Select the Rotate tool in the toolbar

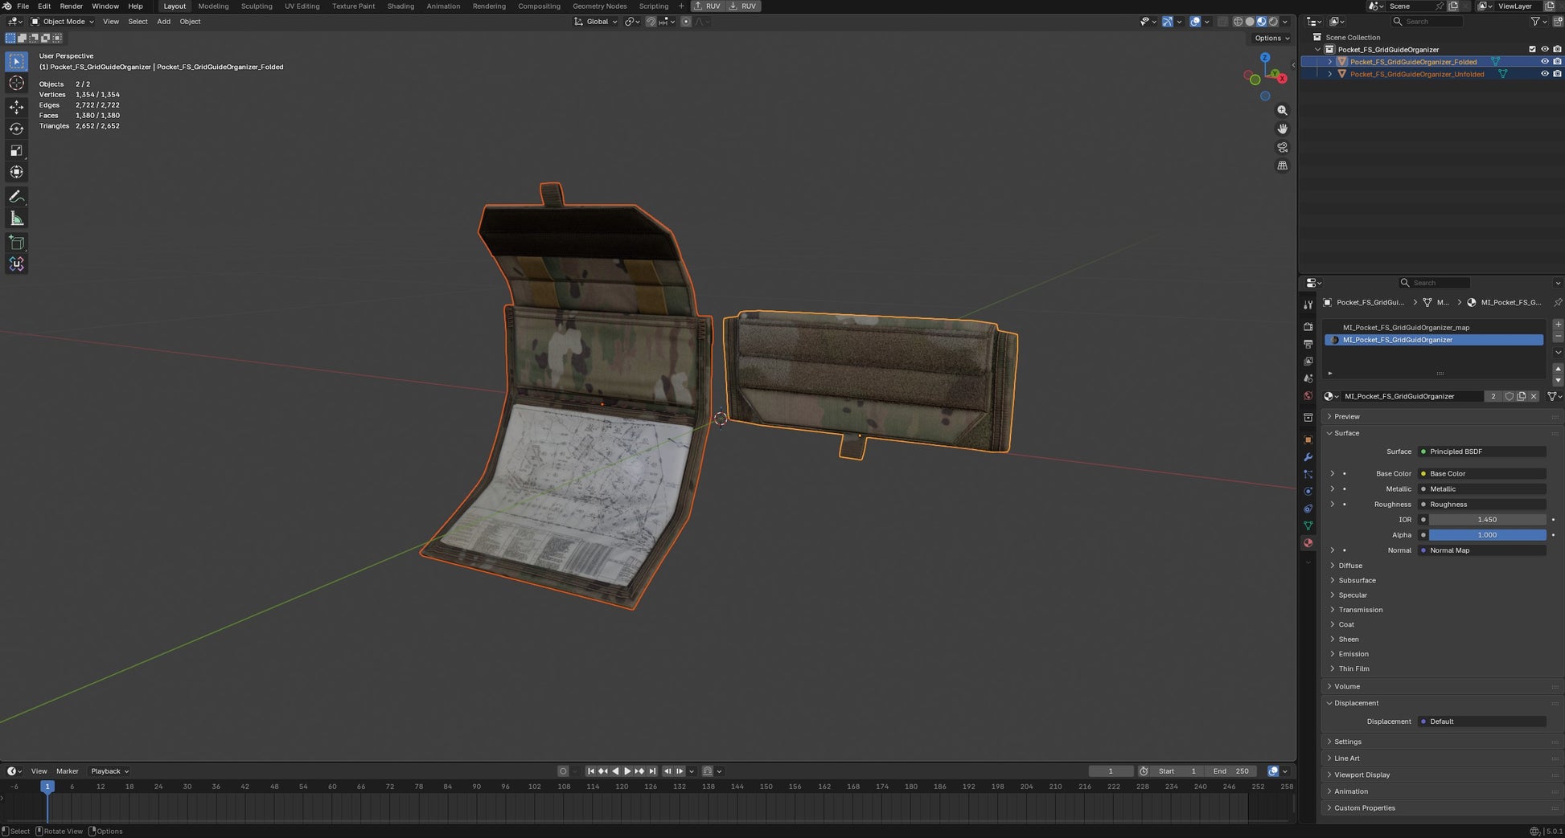(16, 129)
